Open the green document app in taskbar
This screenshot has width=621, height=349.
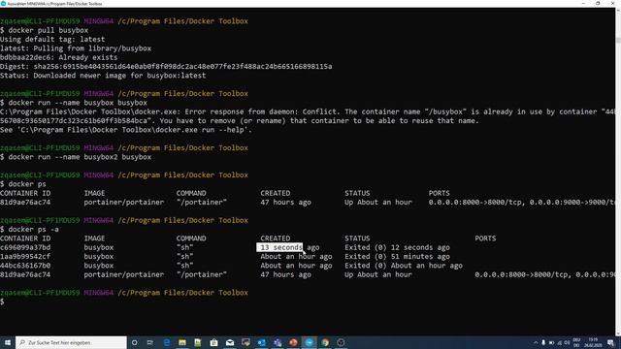pos(198,342)
